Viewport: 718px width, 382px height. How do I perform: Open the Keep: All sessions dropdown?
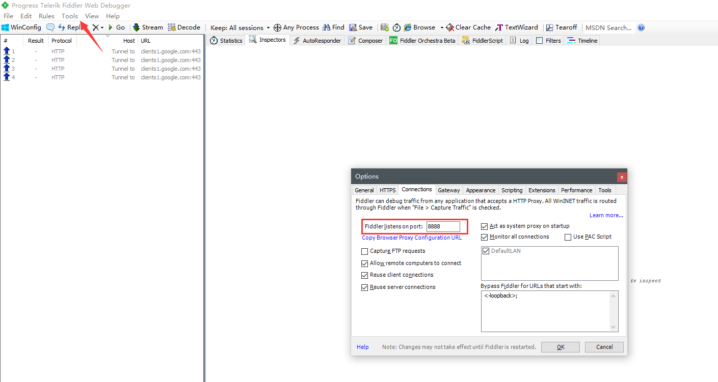click(x=240, y=27)
